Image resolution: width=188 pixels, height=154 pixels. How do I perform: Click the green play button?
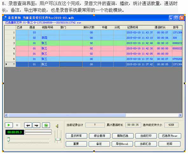pyautogui.click(x=9, y=125)
